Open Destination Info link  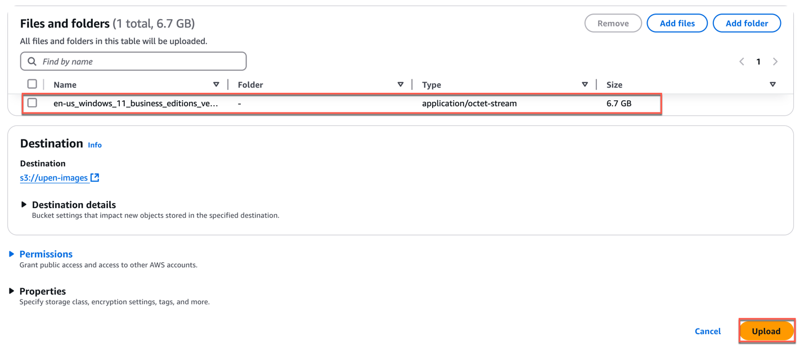click(x=95, y=145)
